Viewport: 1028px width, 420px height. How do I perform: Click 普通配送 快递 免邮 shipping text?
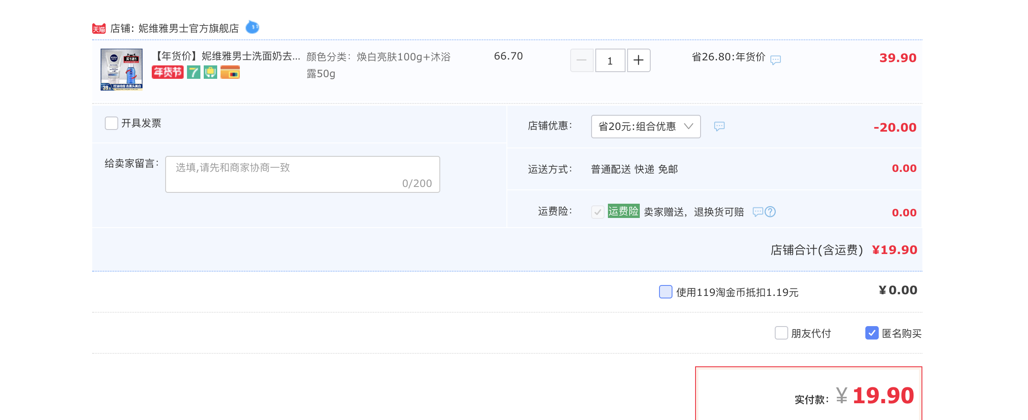(x=634, y=169)
